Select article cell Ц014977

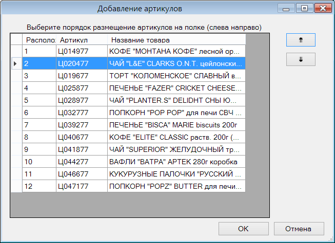tap(82, 51)
